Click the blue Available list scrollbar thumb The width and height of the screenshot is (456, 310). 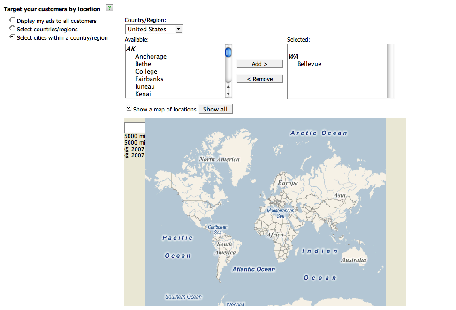[228, 52]
